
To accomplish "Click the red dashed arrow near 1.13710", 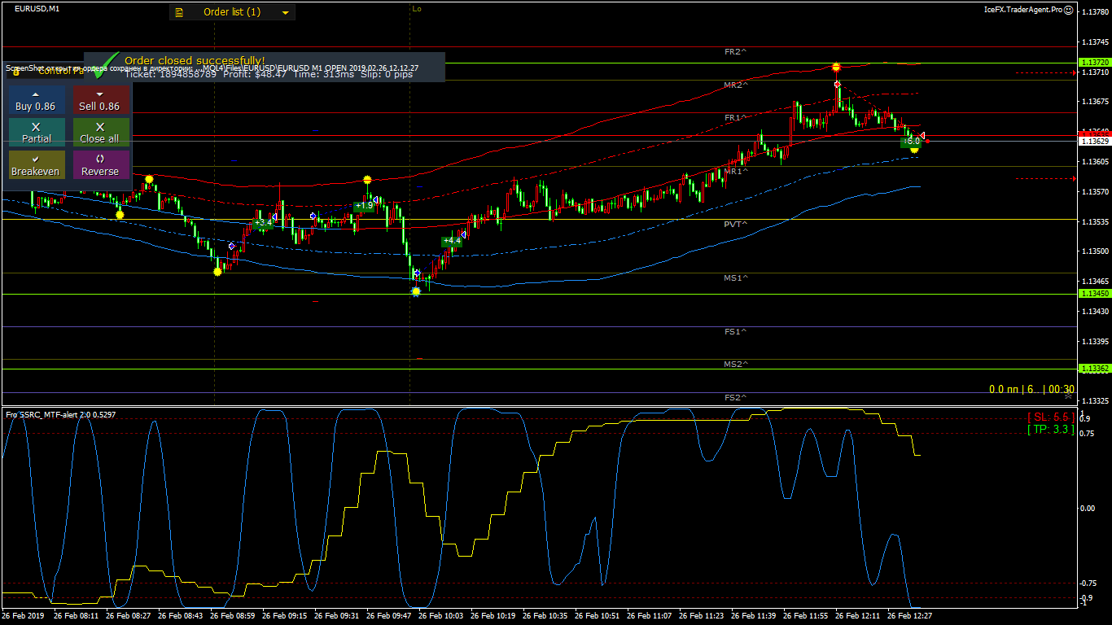I will [1046, 72].
